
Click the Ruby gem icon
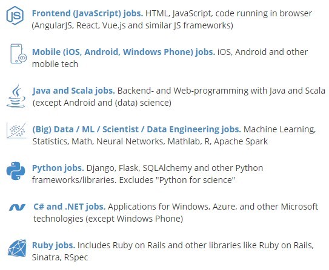click(x=17, y=248)
